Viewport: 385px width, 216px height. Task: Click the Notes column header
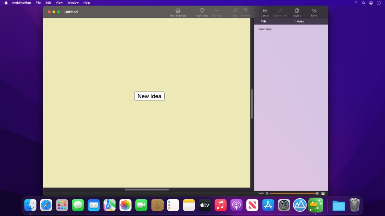(300, 21)
